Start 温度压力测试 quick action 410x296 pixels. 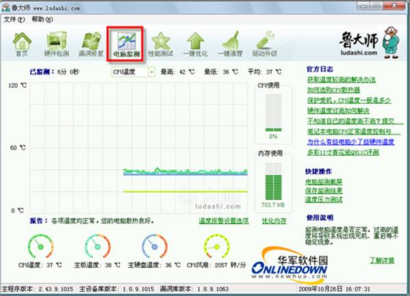324,200
